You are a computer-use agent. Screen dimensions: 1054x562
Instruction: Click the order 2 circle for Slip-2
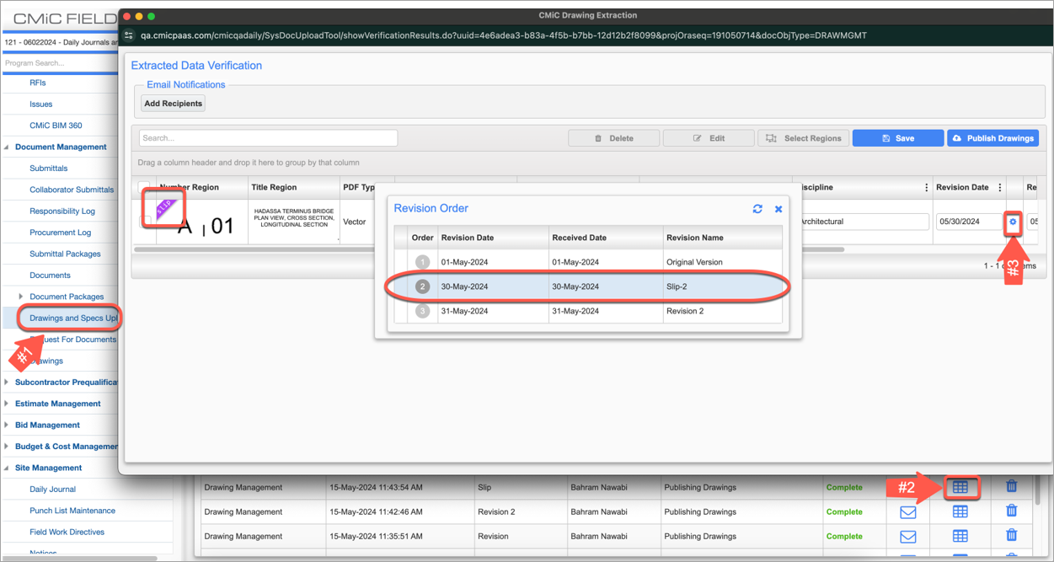tap(422, 286)
